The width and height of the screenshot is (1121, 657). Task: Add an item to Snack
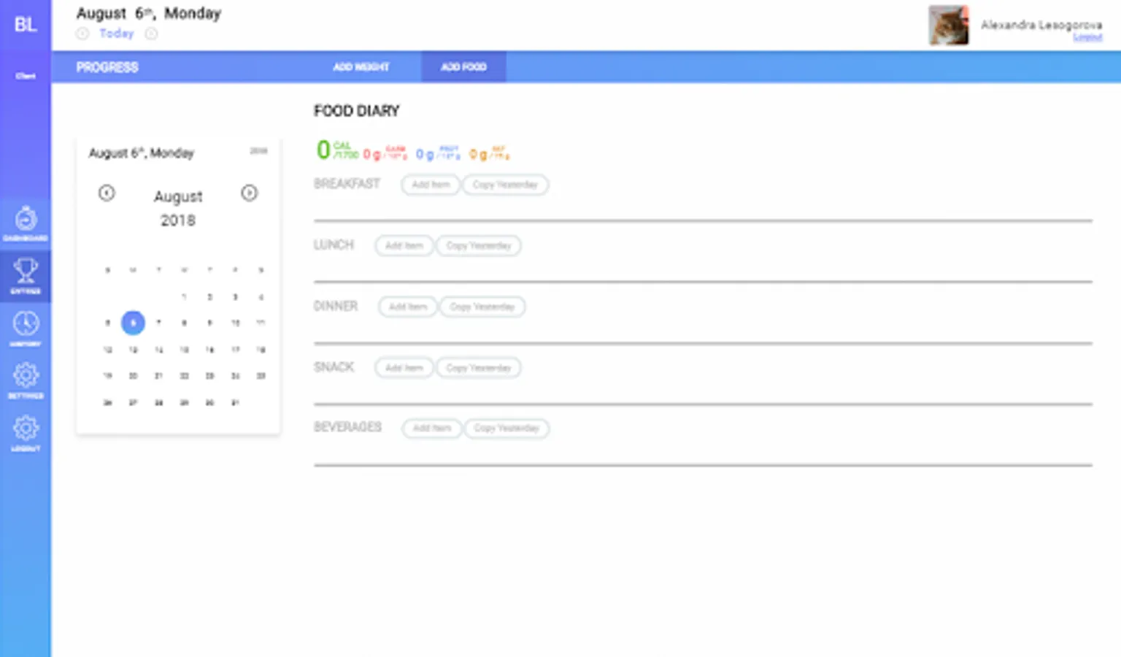pos(404,368)
